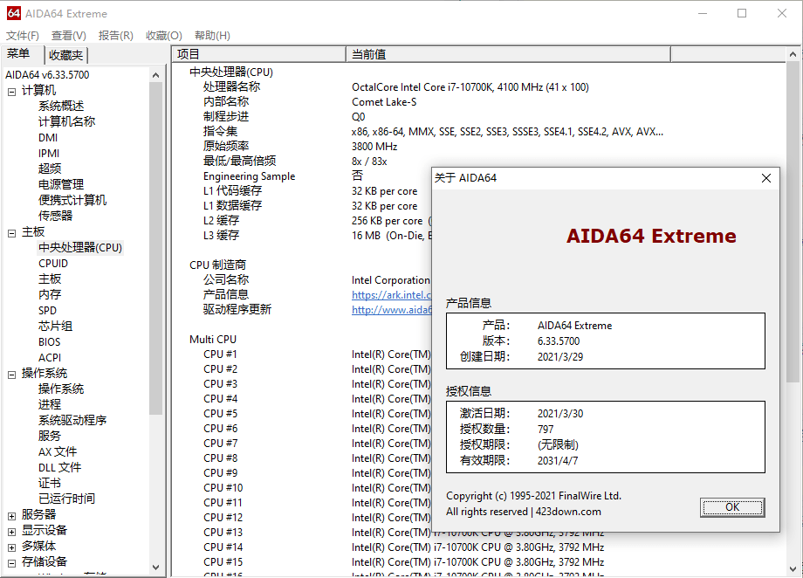This screenshot has height=578, width=803.
Task: Expand the 显示设备 tree node
Action: coord(12,531)
